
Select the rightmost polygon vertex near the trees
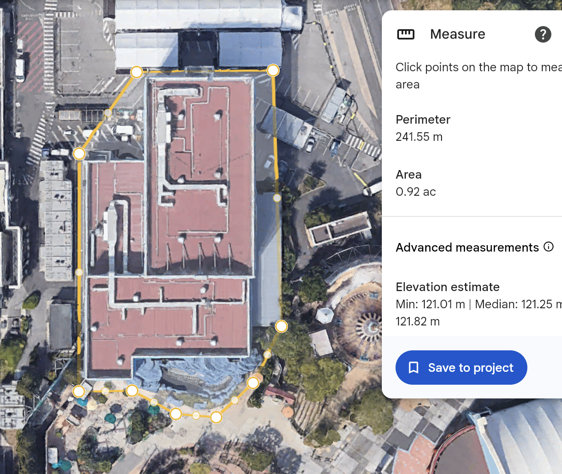tap(281, 326)
